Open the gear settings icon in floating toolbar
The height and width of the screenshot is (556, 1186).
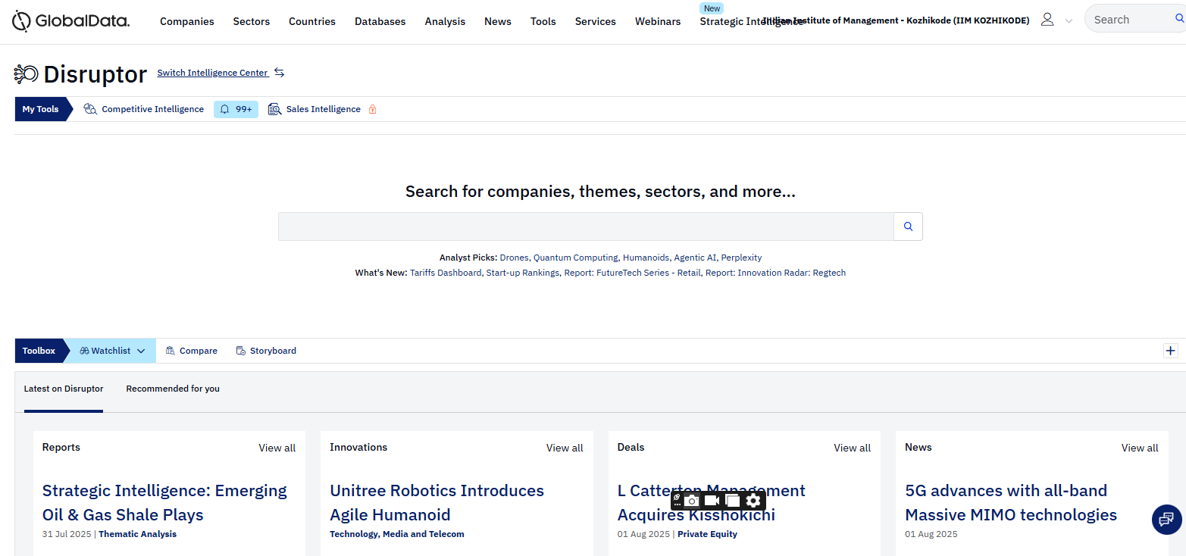753,501
